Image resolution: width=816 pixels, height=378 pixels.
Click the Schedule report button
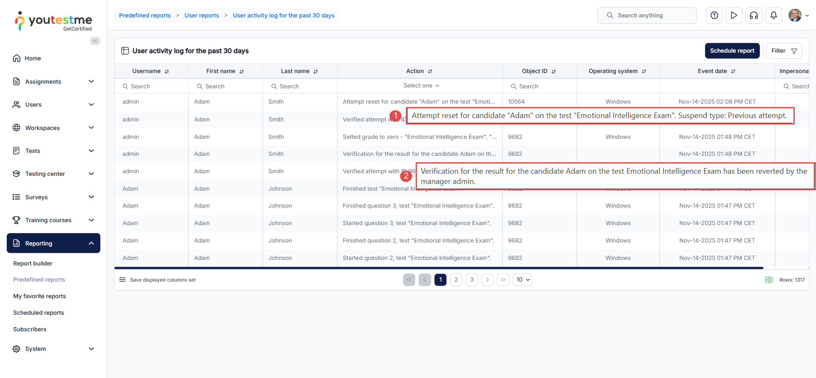point(732,51)
